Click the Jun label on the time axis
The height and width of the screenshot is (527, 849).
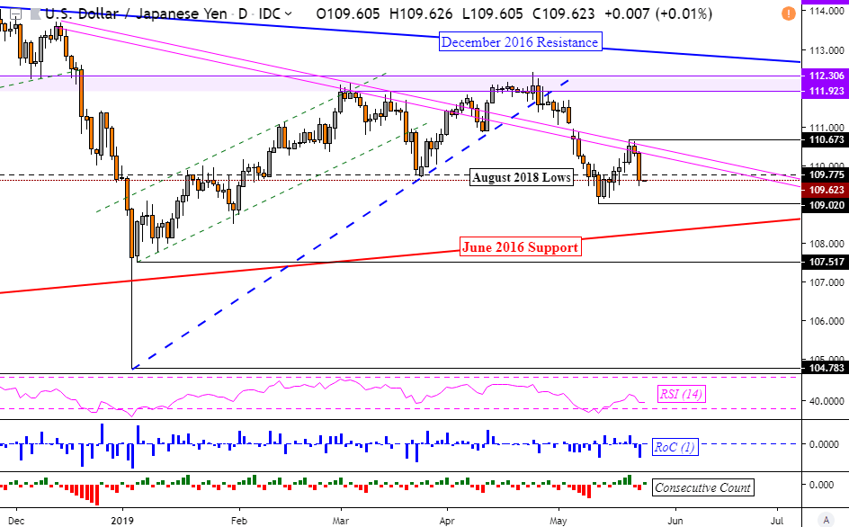675,521
